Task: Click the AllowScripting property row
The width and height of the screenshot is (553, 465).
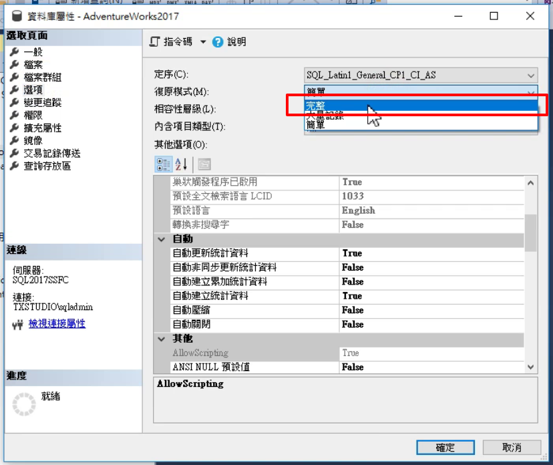Action: 347,353
